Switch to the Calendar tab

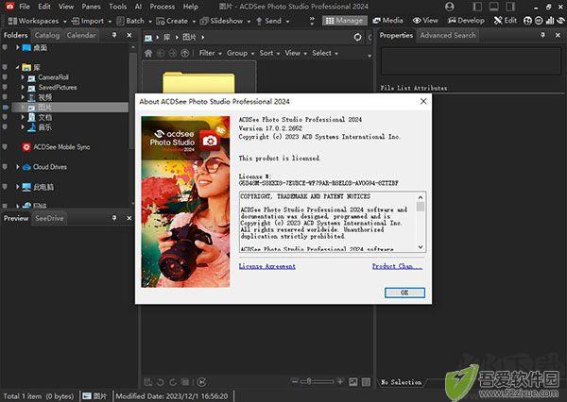81,35
